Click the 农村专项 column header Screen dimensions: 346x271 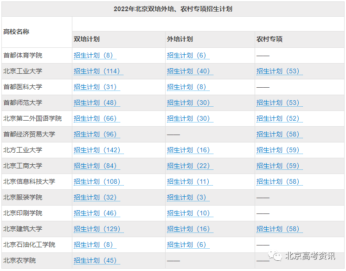point(269,39)
